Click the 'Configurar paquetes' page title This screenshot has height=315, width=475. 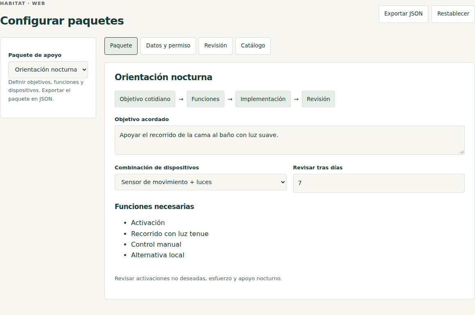click(x=62, y=21)
